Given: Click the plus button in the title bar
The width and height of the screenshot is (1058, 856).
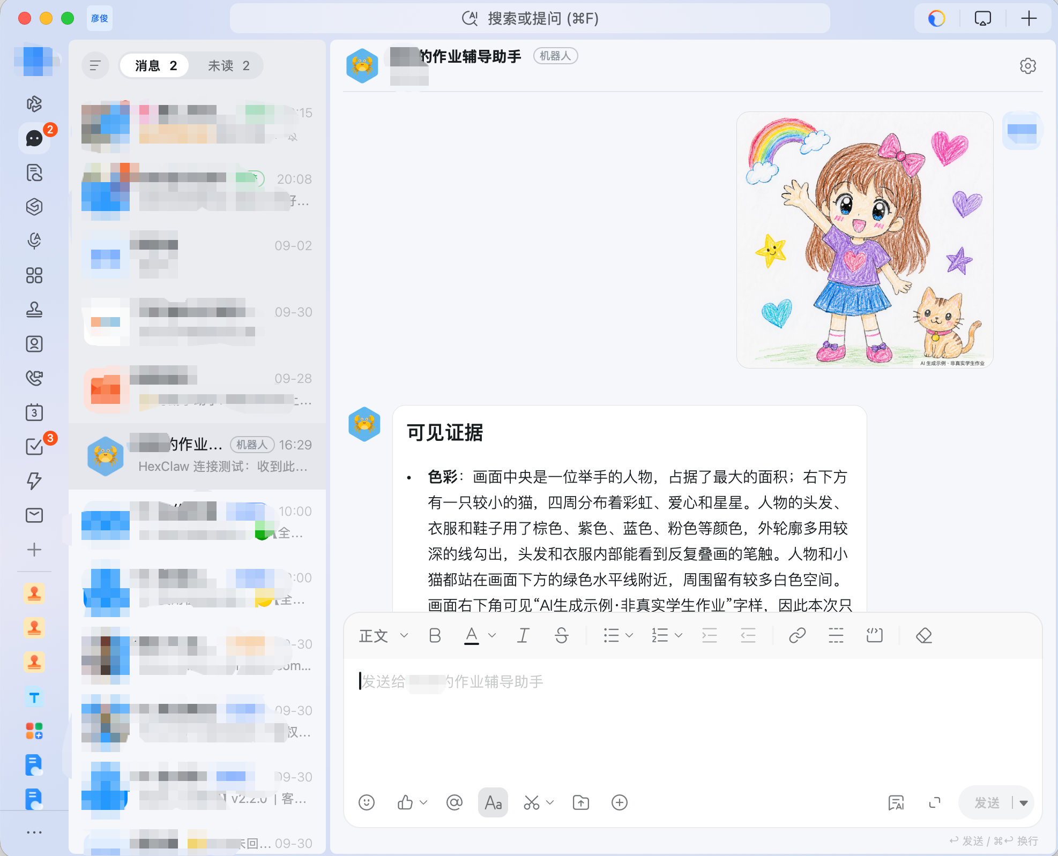Looking at the screenshot, I should (x=1029, y=19).
